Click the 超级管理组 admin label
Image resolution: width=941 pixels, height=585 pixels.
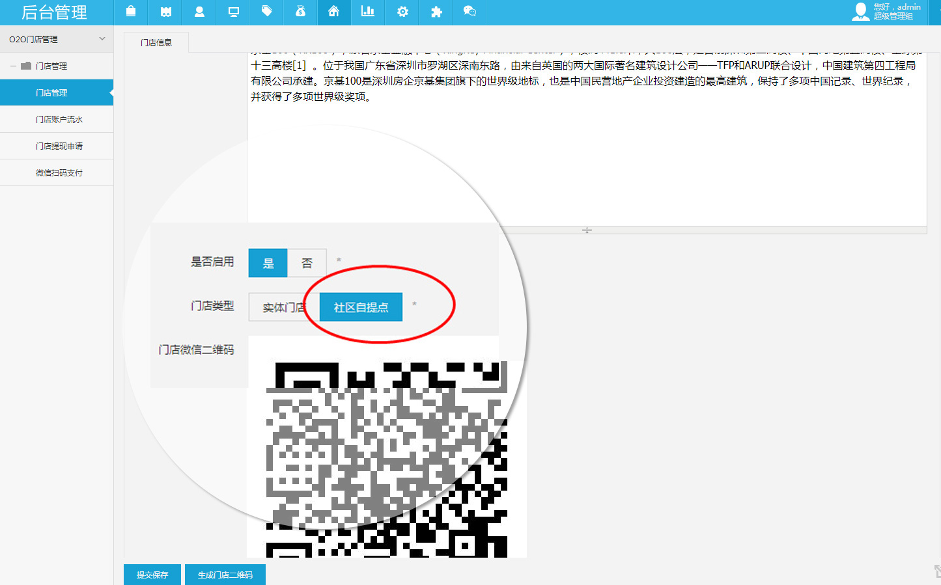[893, 16]
